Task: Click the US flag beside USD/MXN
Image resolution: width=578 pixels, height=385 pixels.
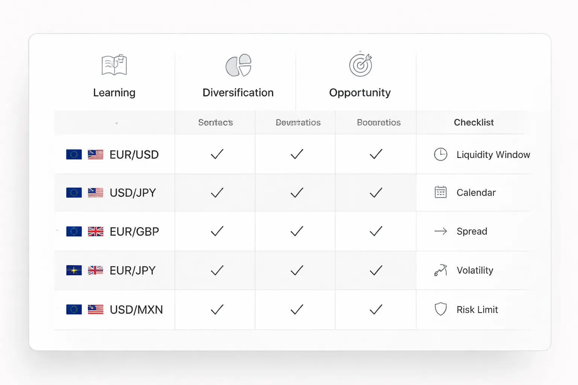Action: (96, 309)
